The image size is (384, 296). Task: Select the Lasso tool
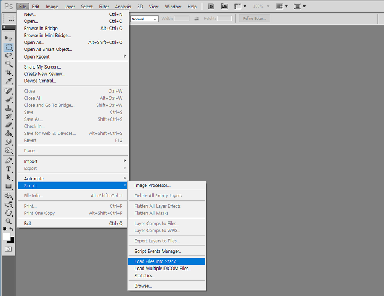[x=9, y=55]
